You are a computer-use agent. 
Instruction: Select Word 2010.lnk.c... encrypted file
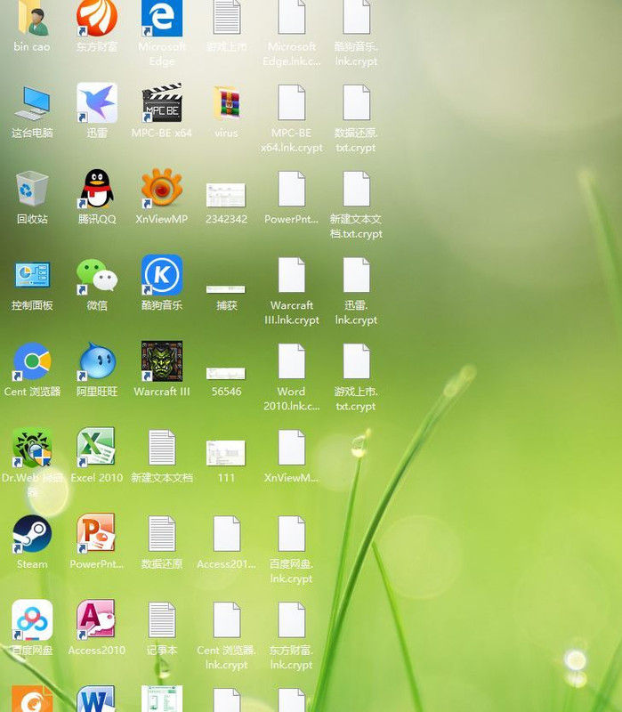coord(292,361)
